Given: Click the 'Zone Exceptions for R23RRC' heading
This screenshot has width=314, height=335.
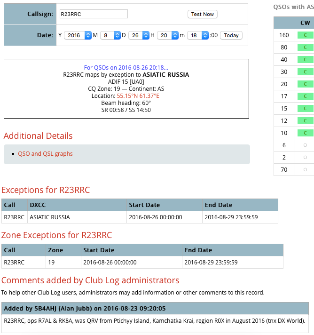Looking at the screenshot, I should tap(56, 235).
